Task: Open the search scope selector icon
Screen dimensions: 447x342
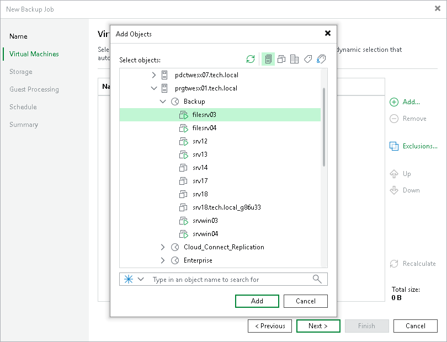Action: [130, 279]
